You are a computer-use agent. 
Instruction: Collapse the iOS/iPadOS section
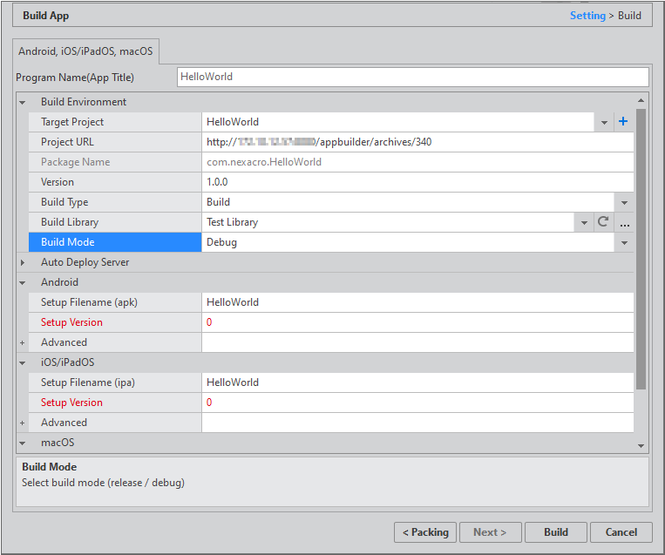pos(23,362)
